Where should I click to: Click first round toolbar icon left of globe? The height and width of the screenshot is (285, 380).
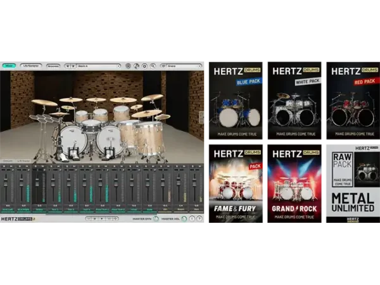[x=128, y=66]
